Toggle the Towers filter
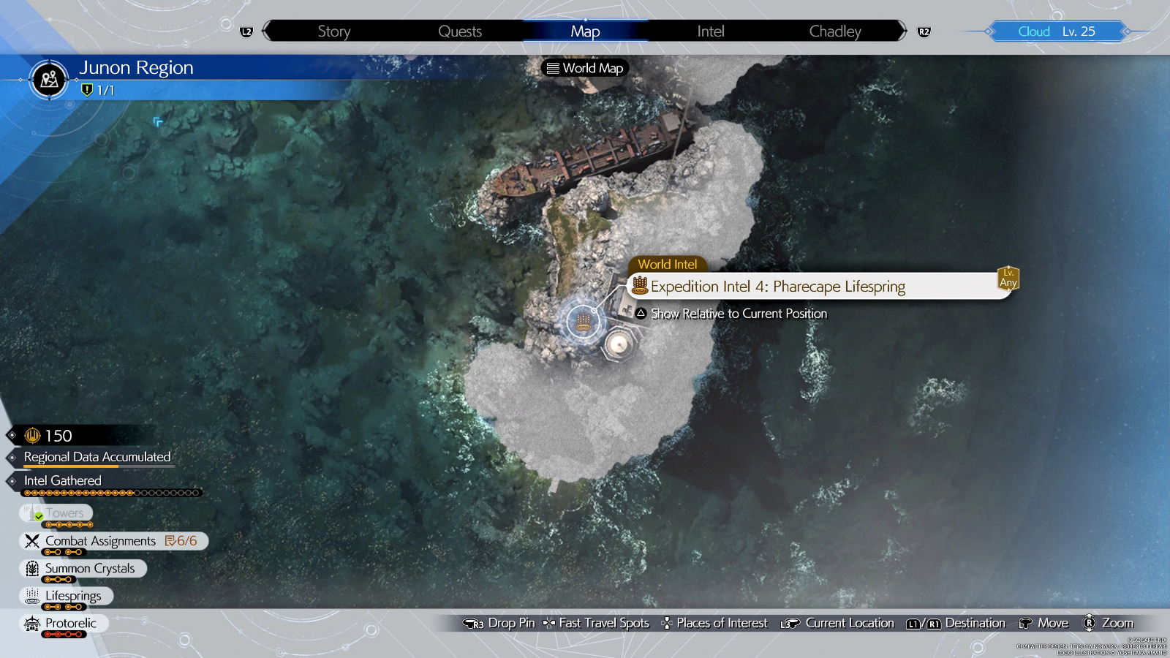 tap(56, 513)
